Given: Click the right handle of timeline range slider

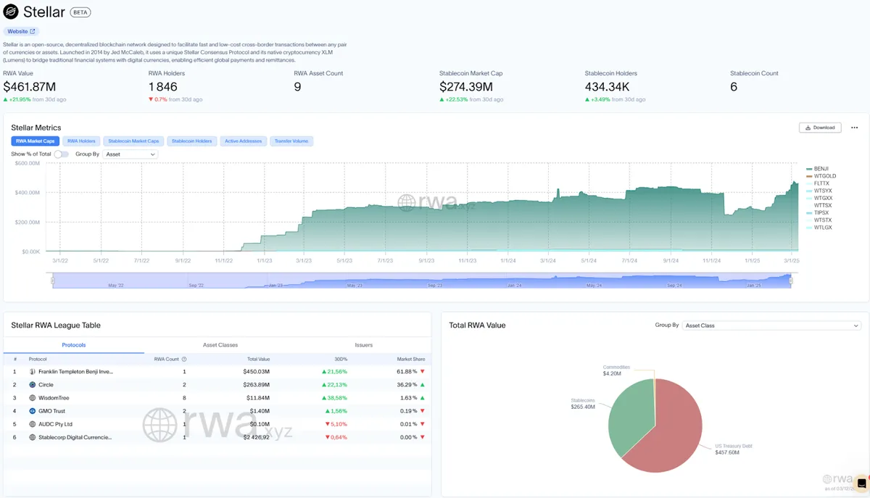Looking at the screenshot, I should pyautogui.click(x=791, y=281).
